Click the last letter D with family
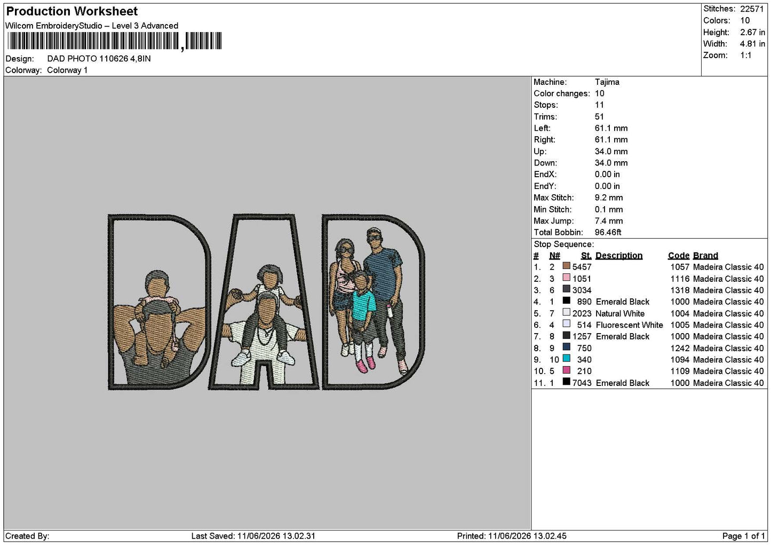Screen dimensions: 771x545 pos(373,302)
